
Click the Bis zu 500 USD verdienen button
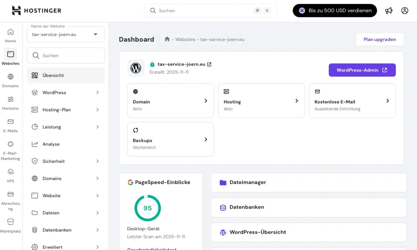[335, 11]
